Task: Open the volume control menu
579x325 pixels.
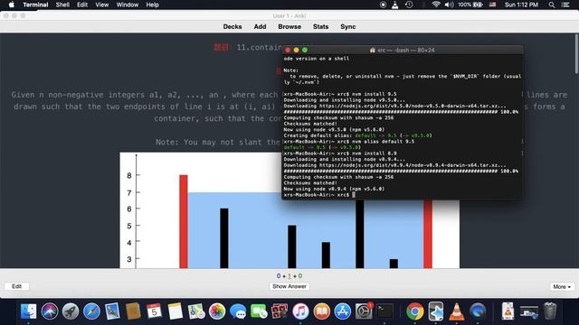Action: point(449,5)
